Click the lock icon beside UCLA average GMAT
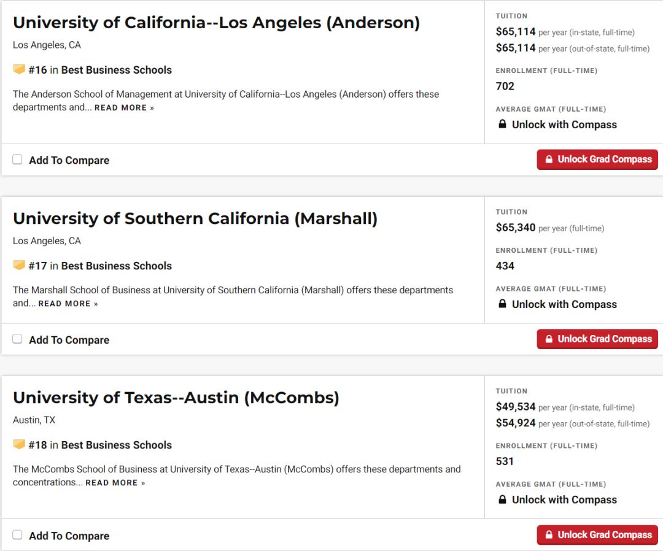The height and width of the screenshot is (551, 663). click(x=502, y=124)
